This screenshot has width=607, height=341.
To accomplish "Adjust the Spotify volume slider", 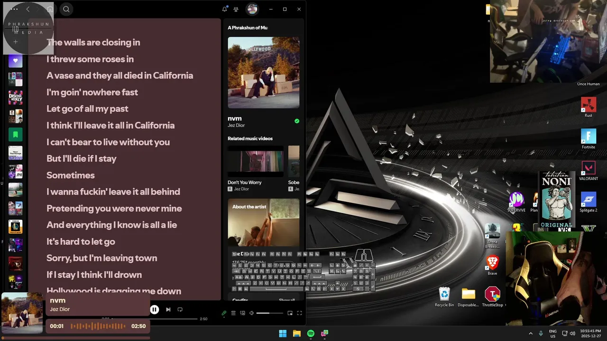I will click(x=269, y=313).
